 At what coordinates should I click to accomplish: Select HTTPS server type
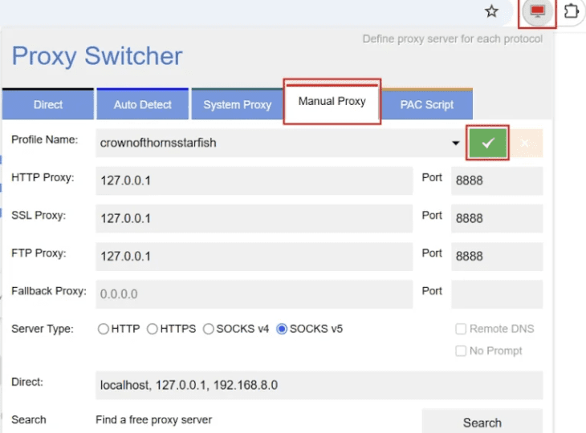[152, 329]
